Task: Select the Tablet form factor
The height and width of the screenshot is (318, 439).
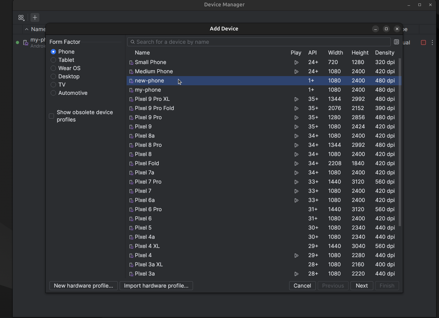Action: (53, 60)
